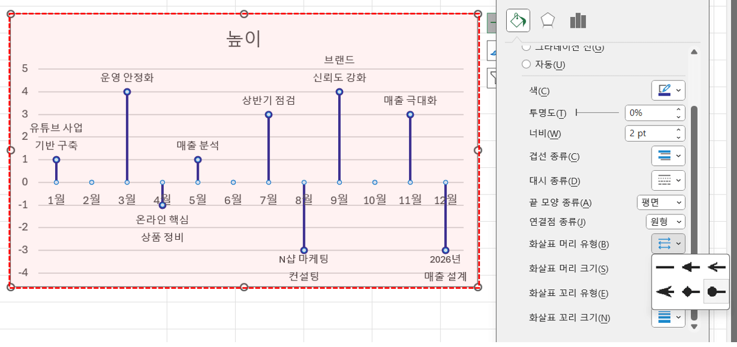737x347 pixels.
Task: Open the 연결점 종류 join type dropdown
Action: (665, 222)
